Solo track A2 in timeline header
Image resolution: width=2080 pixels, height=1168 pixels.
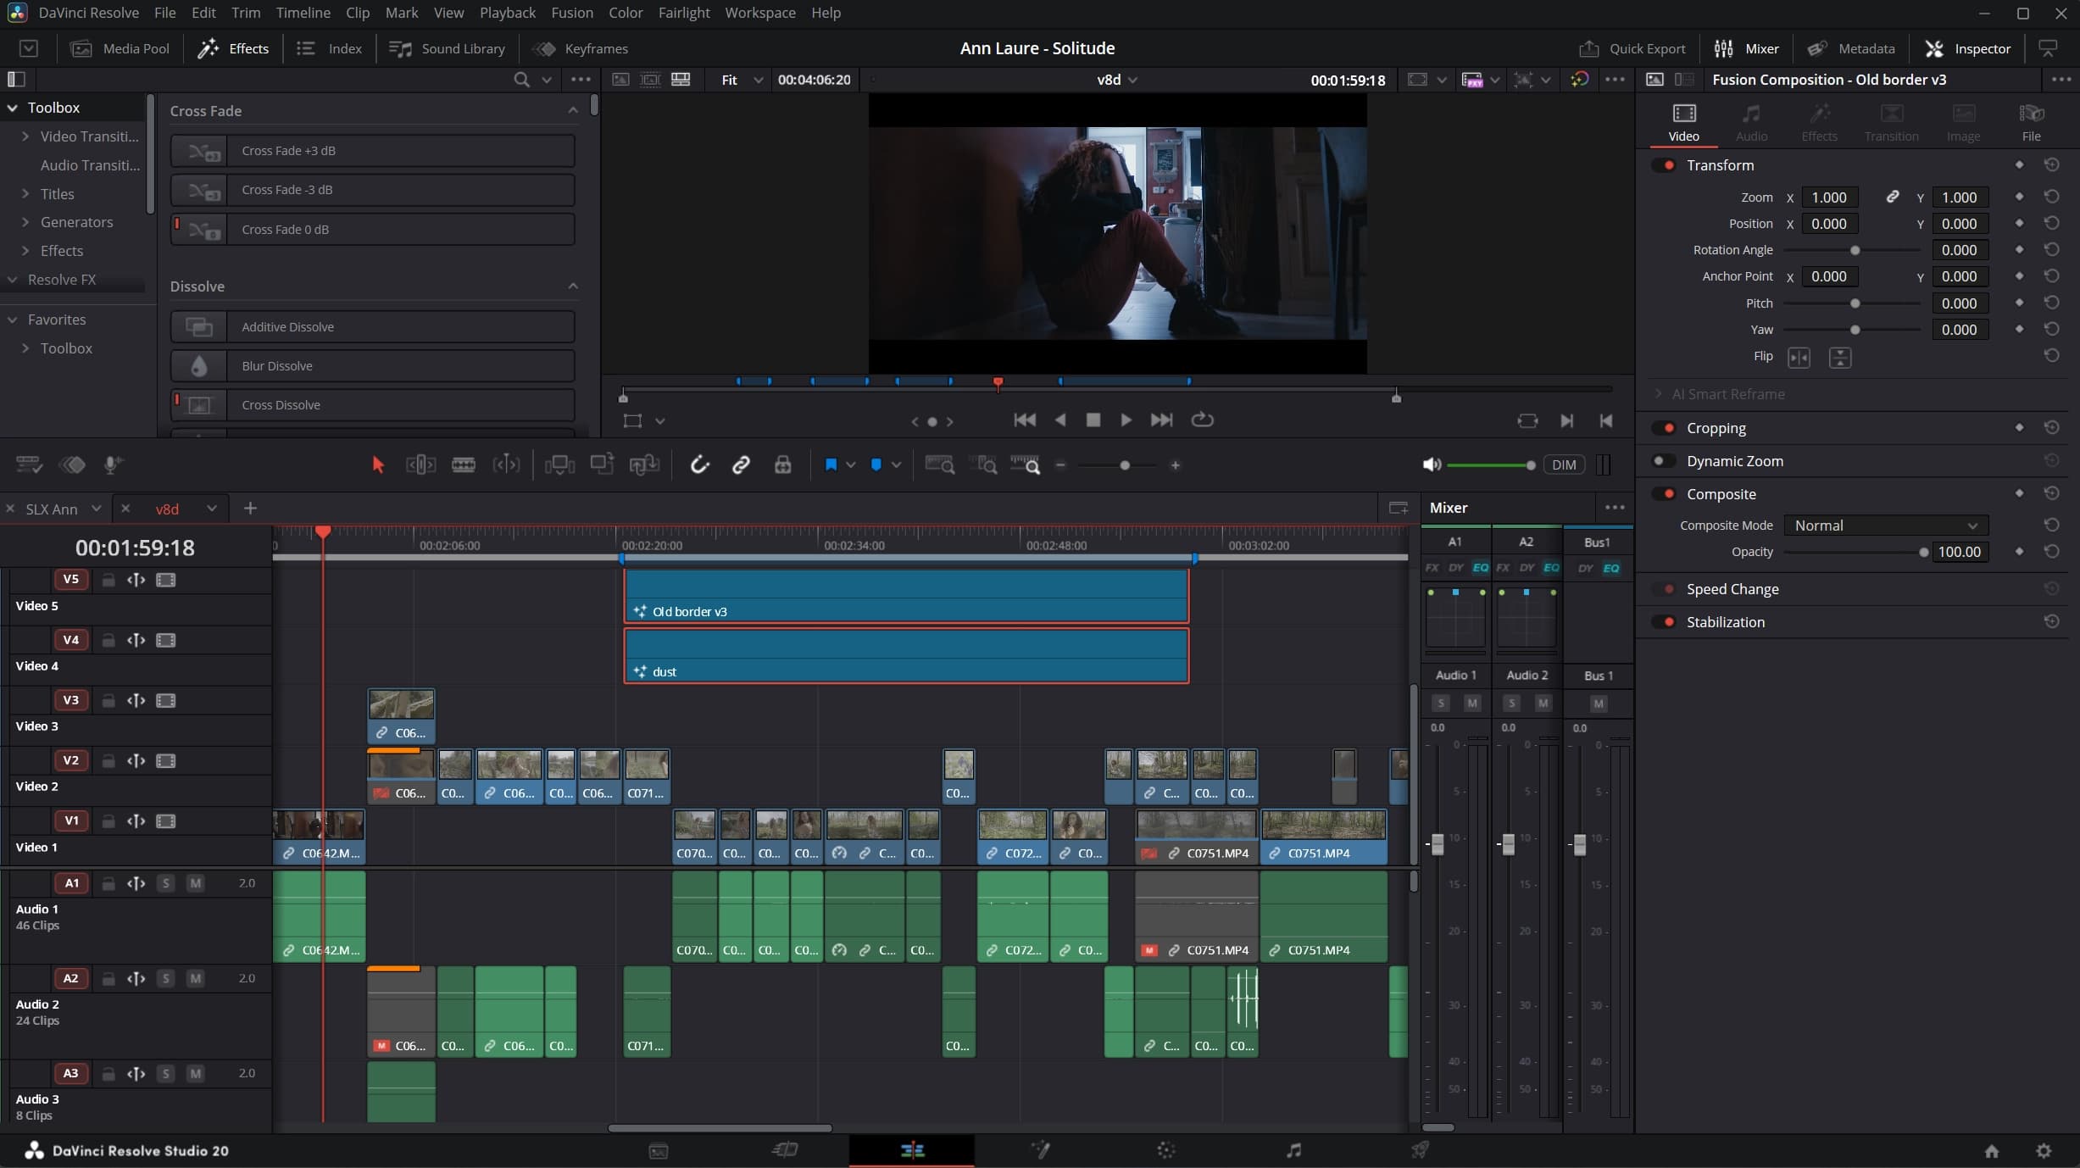(x=166, y=978)
